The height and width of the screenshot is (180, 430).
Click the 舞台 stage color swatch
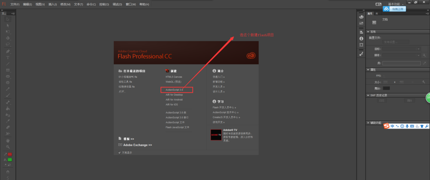pyautogui.click(x=386, y=88)
